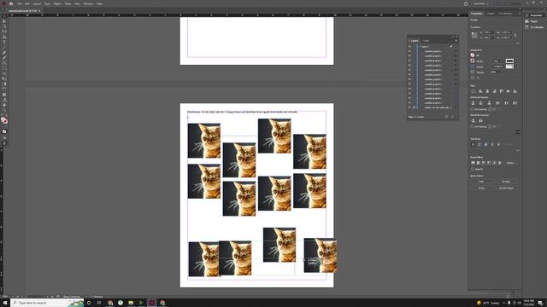Click Distribute Horizontal Space icon
Screen dimensions: 547x307
click(x=480, y=121)
